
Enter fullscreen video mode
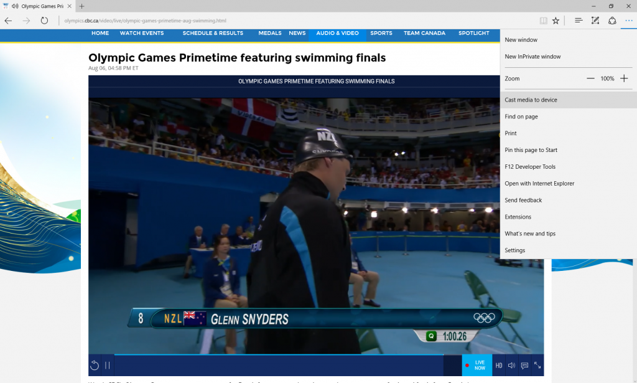pos(537,365)
